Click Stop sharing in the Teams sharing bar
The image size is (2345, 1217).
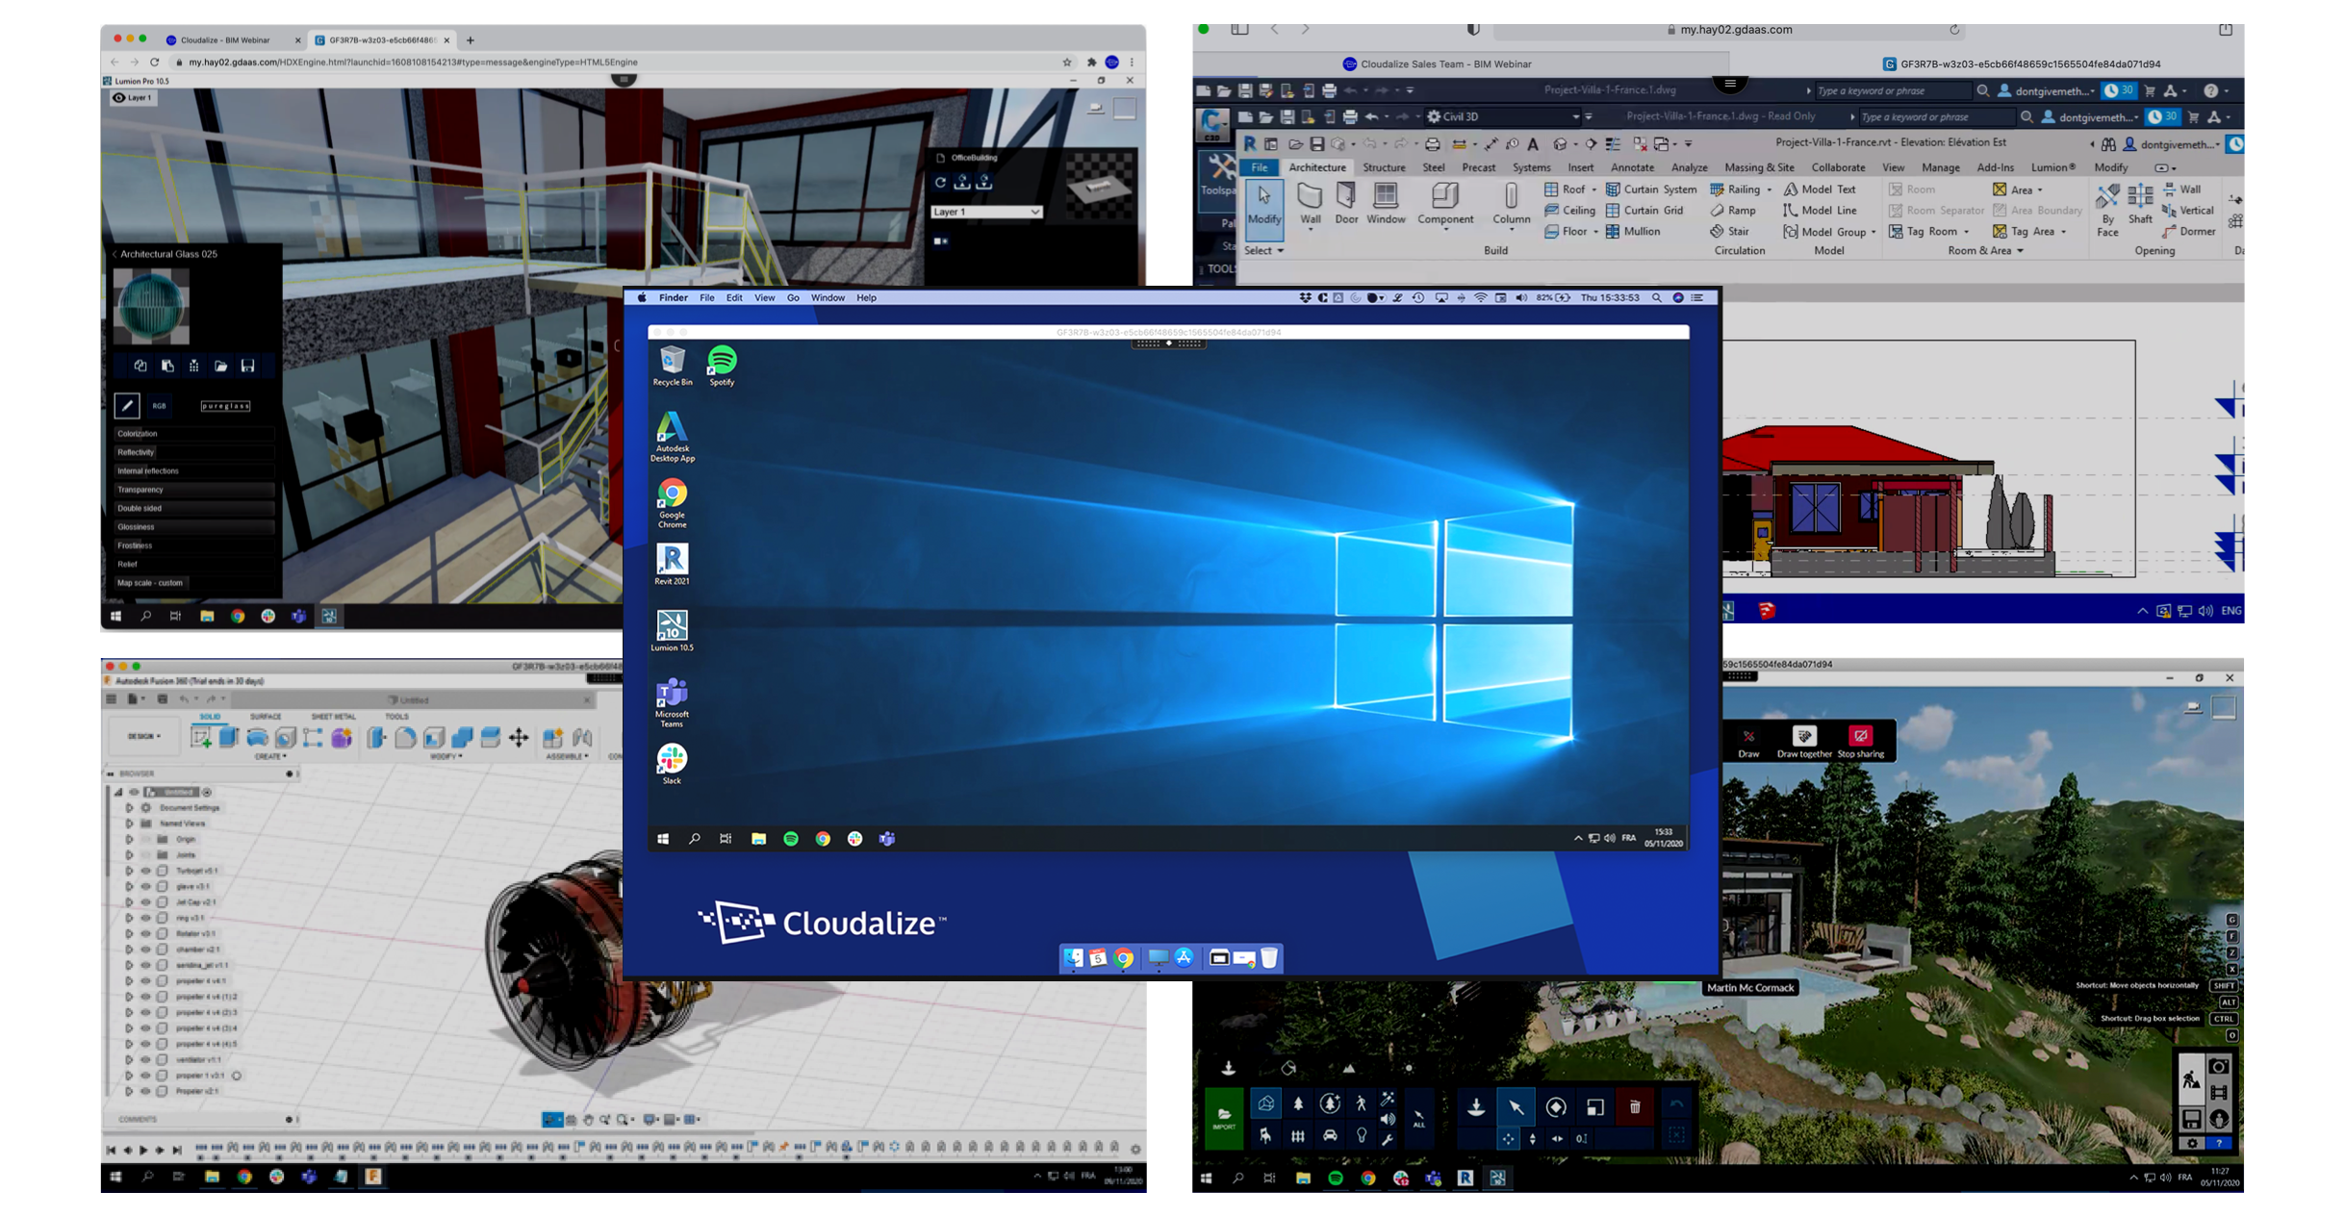tap(1860, 742)
